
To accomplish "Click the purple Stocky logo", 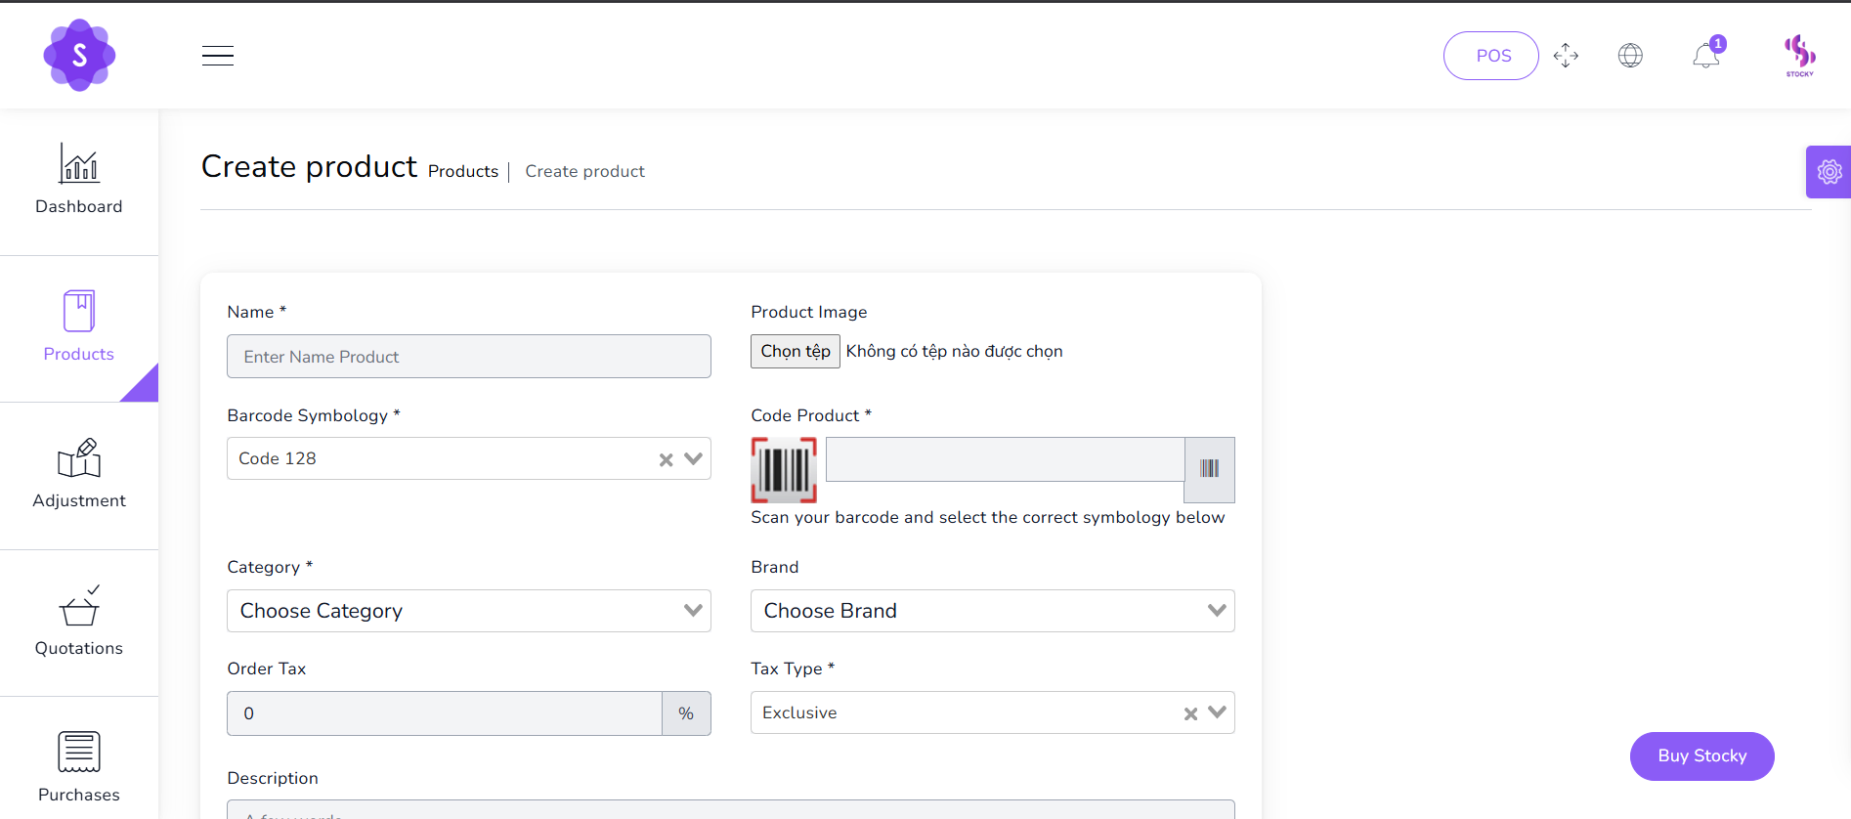I will [x=79, y=56].
